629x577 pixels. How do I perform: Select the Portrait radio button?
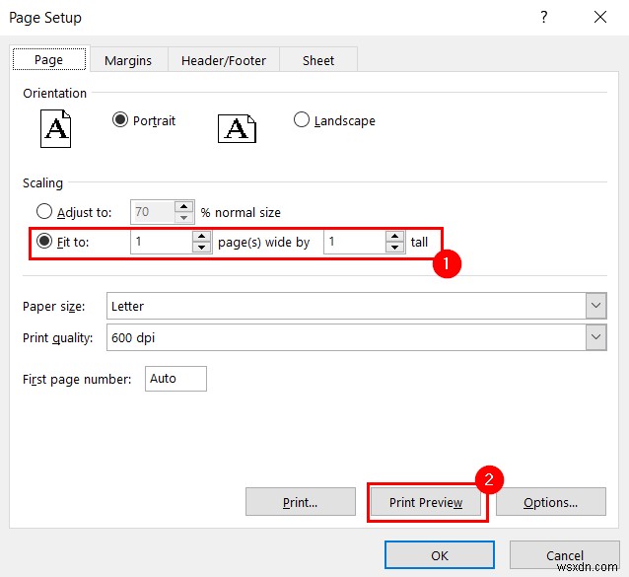click(x=120, y=119)
